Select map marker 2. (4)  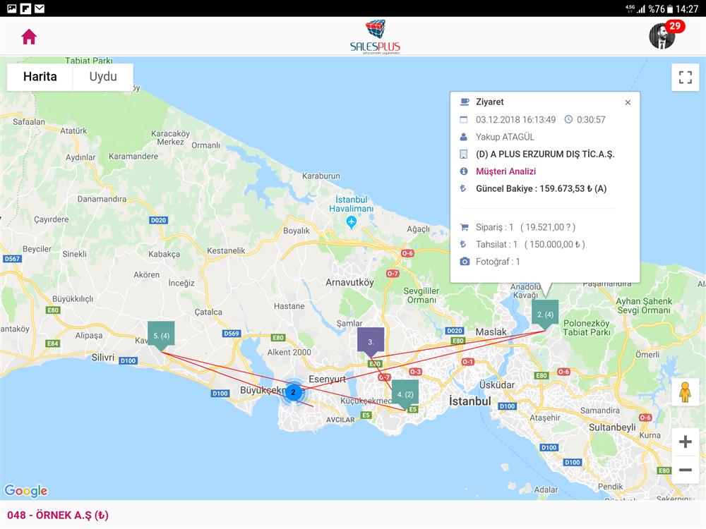(545, 315)
